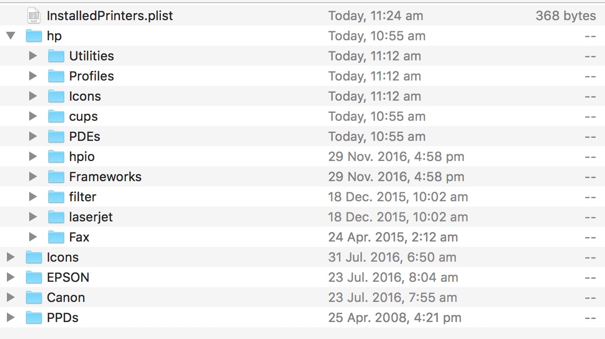Click the Frameworks folder icon

click(56, 176)
